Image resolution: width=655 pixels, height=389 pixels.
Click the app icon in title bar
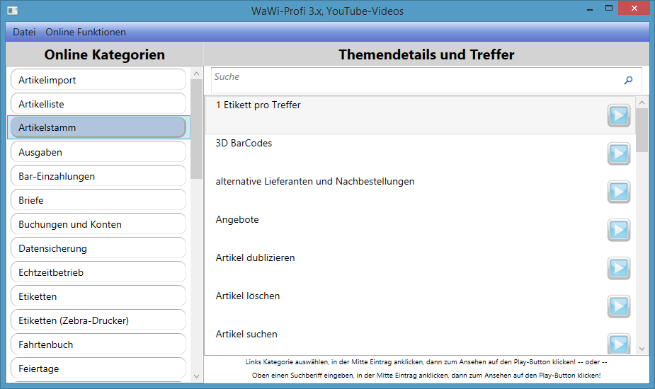(x=12, y=11)
